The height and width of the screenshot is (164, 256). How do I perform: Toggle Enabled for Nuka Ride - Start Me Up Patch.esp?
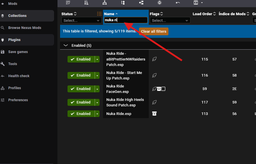(x=81, y=75)
